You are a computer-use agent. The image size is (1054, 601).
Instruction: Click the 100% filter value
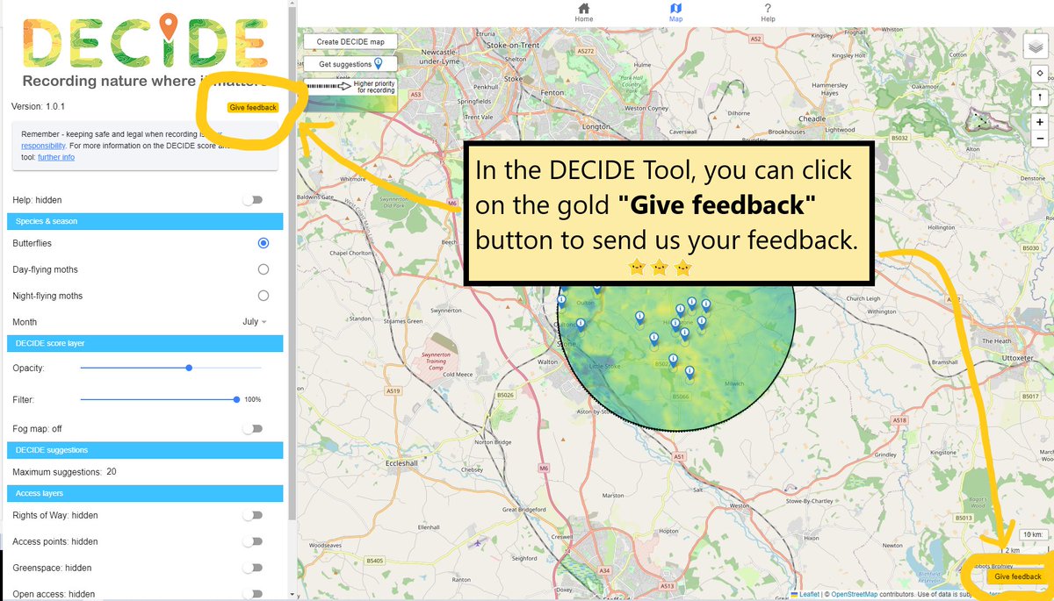tap(252, 399)
